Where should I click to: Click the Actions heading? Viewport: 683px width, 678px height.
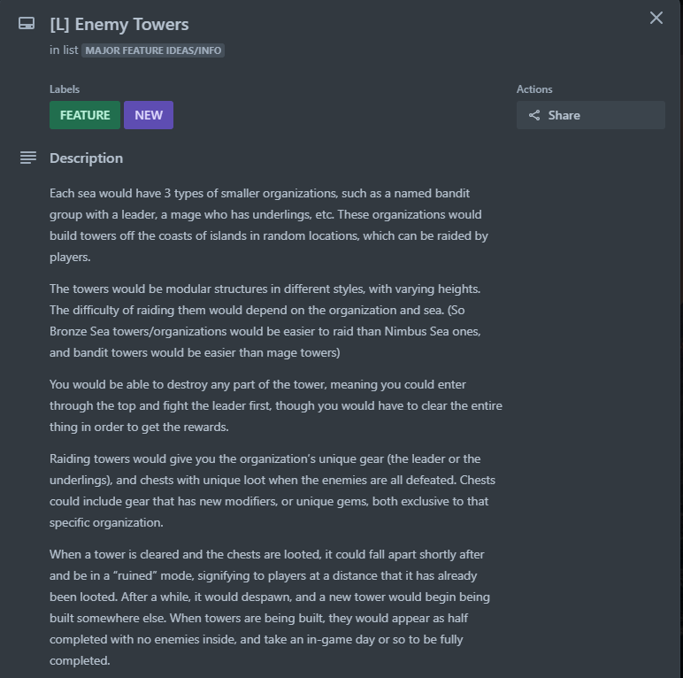(x=534, y=89)
